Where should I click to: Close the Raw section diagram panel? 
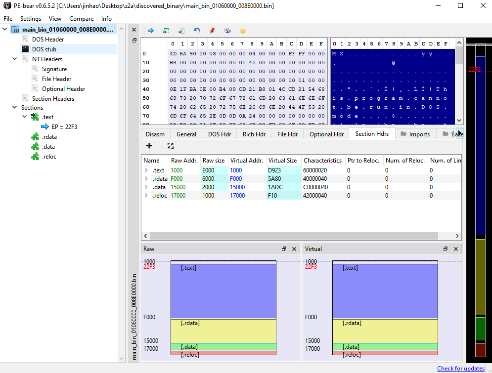coord(294,249)
